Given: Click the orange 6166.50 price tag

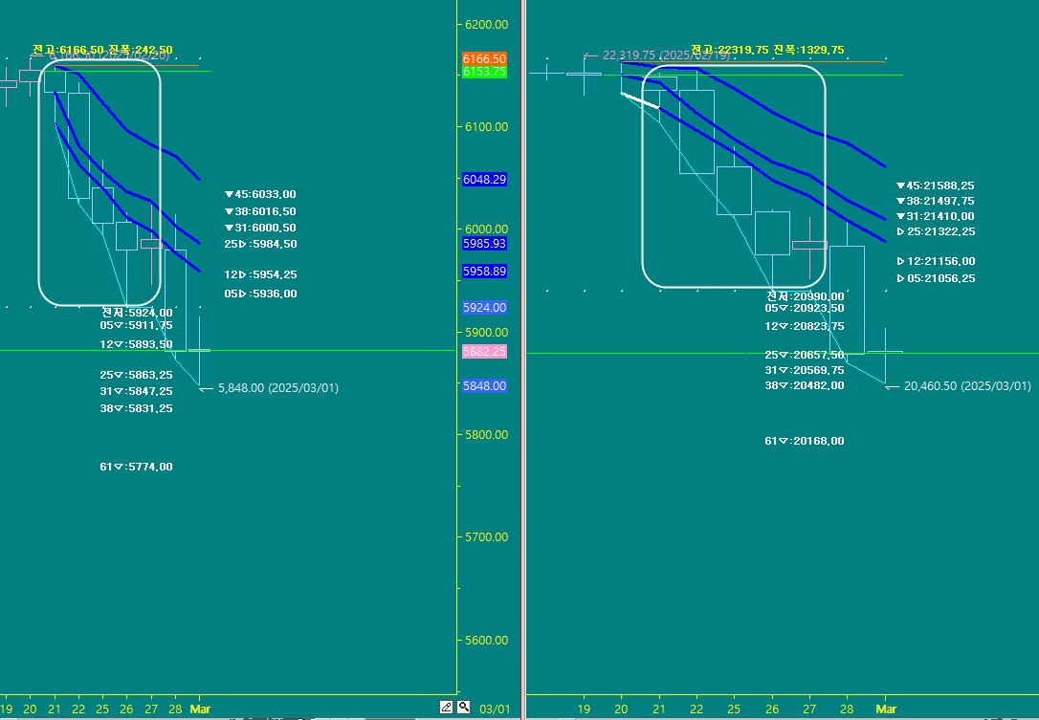Looking at the screenshot, I should 483,58.
